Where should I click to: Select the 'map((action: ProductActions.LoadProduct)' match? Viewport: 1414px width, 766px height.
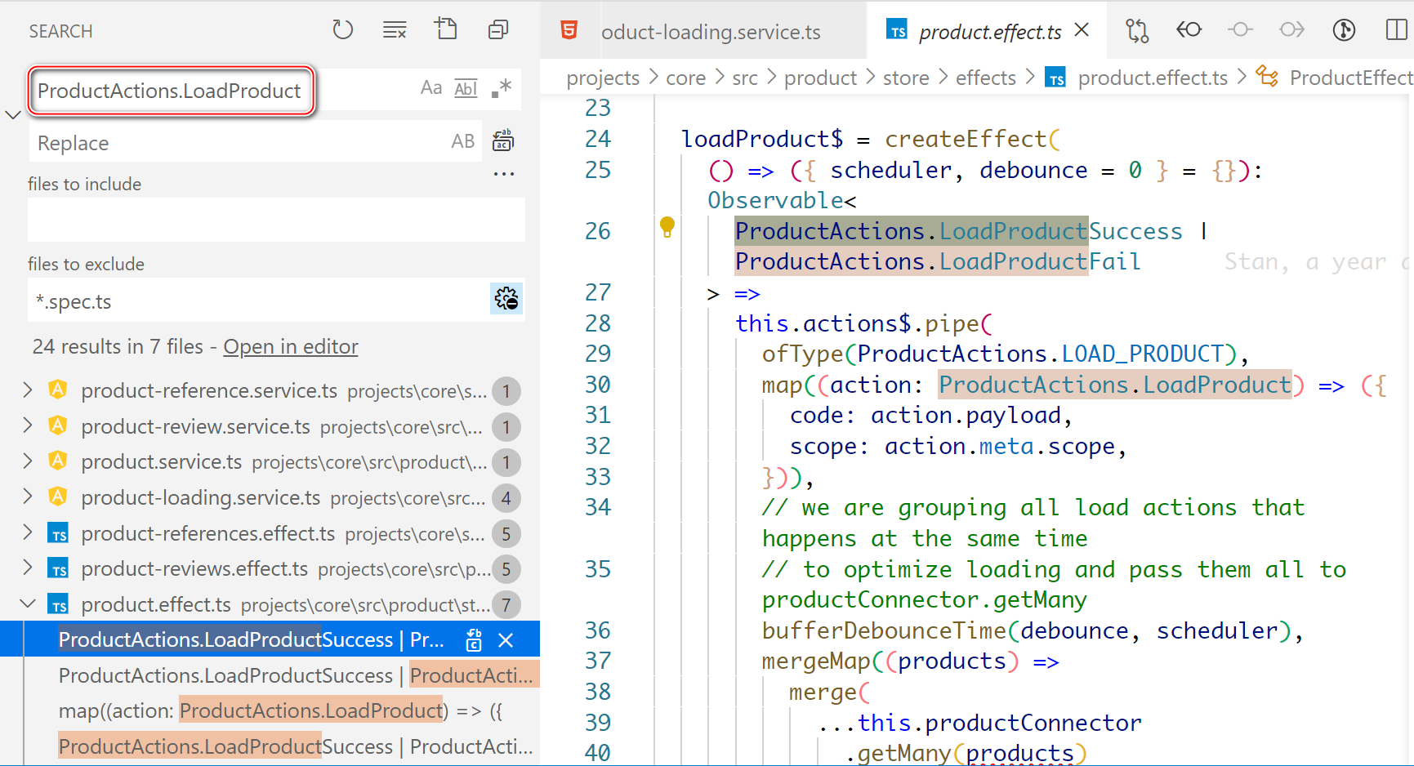(x=281, y=711)
